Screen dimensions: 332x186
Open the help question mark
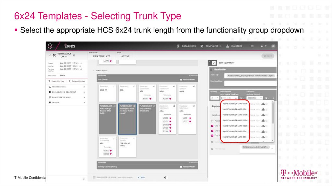coord(266,46)
